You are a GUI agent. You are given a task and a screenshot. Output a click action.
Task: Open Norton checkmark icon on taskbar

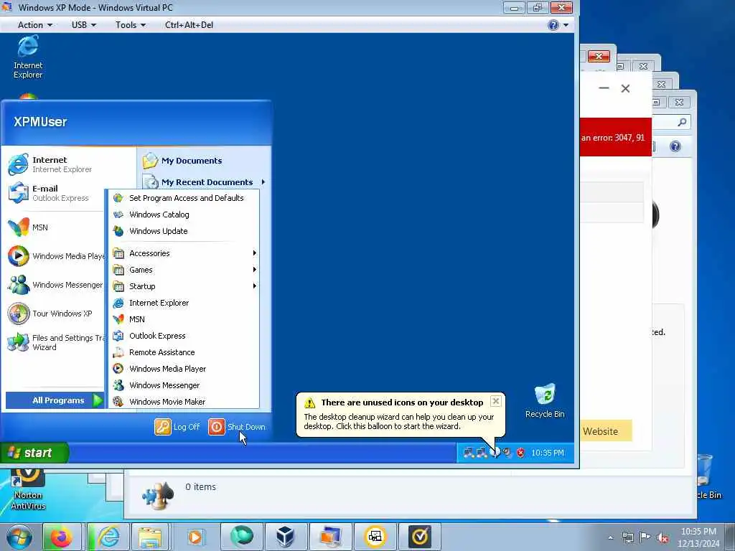(x=420, y=537)
